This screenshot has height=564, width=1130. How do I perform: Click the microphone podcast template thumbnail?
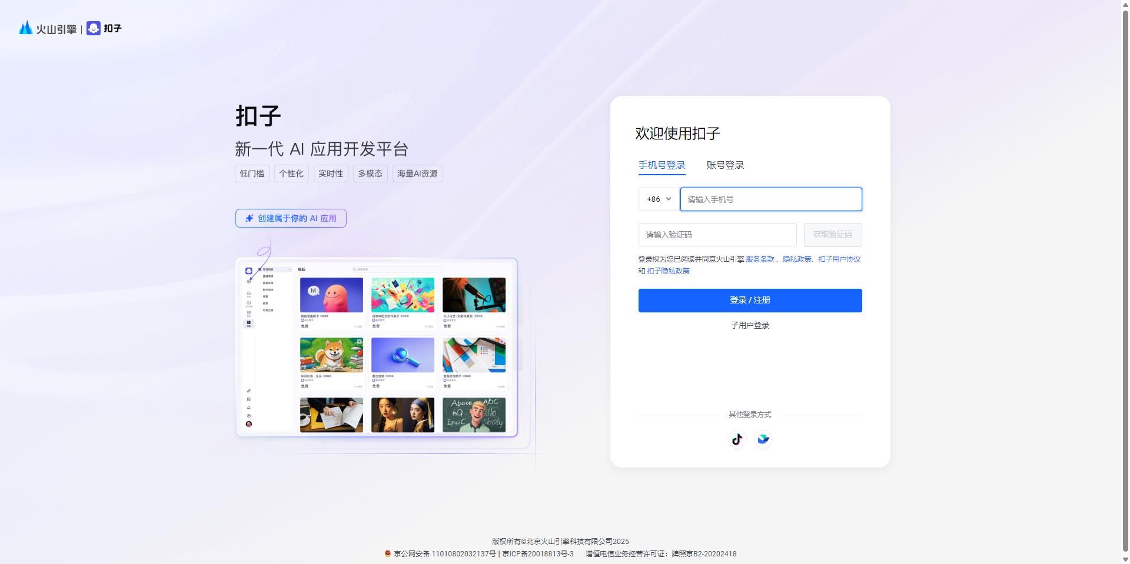[x=474, y=295]
